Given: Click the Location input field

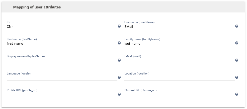Looking at the screenshot, I should [x=179, y=78].
